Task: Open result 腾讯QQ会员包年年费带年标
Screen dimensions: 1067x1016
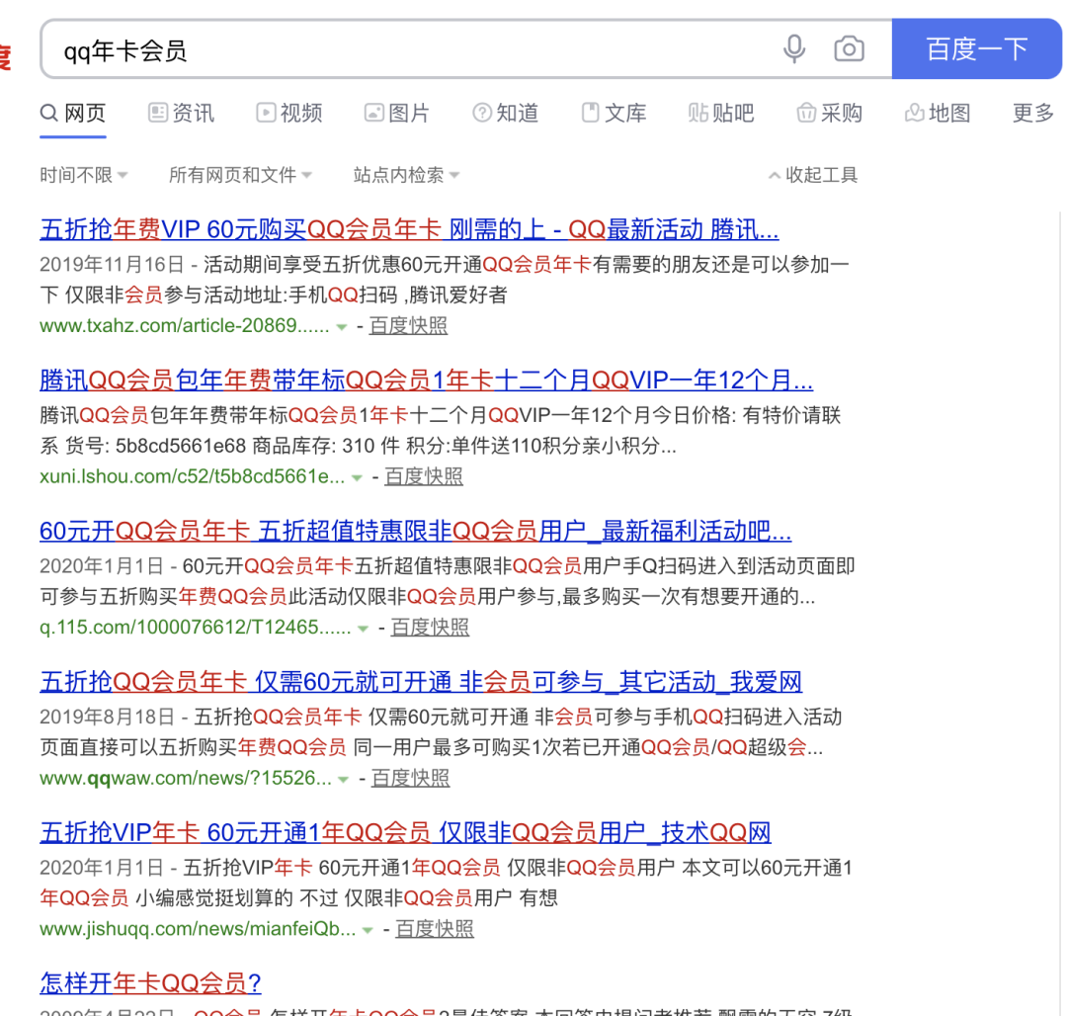Action: click(x=426, y=381)
